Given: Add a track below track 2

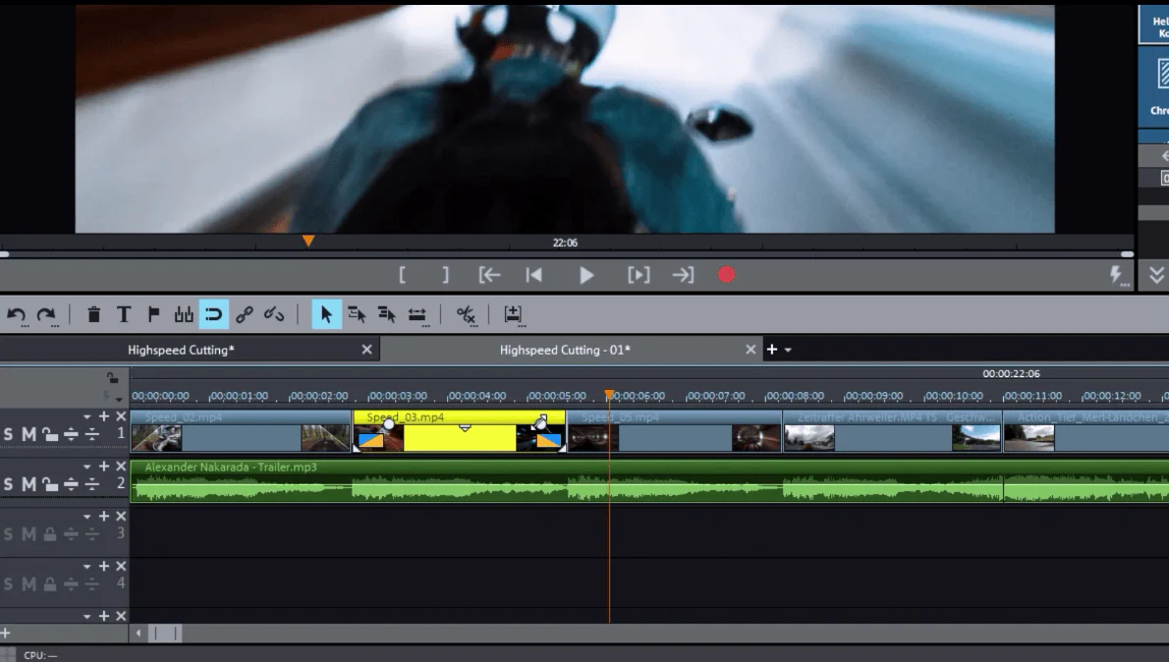Looking at the screenshot, I should (104, 467).
